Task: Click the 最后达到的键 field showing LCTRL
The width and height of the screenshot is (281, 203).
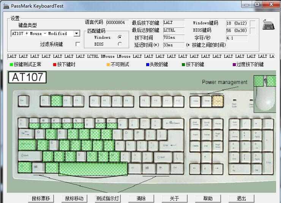Action: (x=174, y=30)
